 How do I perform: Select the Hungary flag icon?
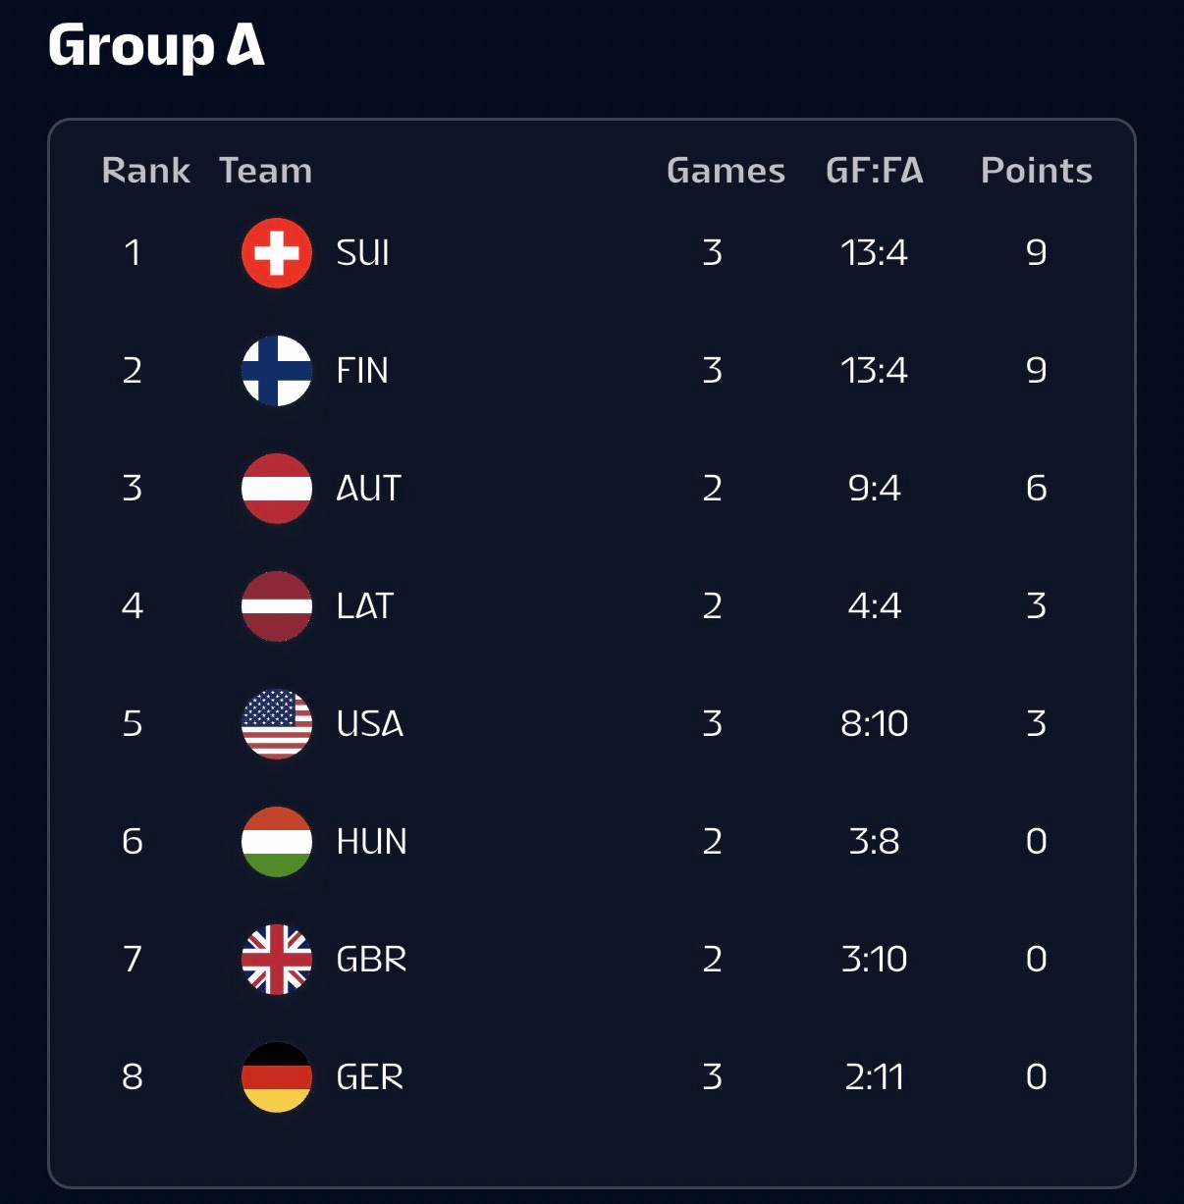[277, 842]
